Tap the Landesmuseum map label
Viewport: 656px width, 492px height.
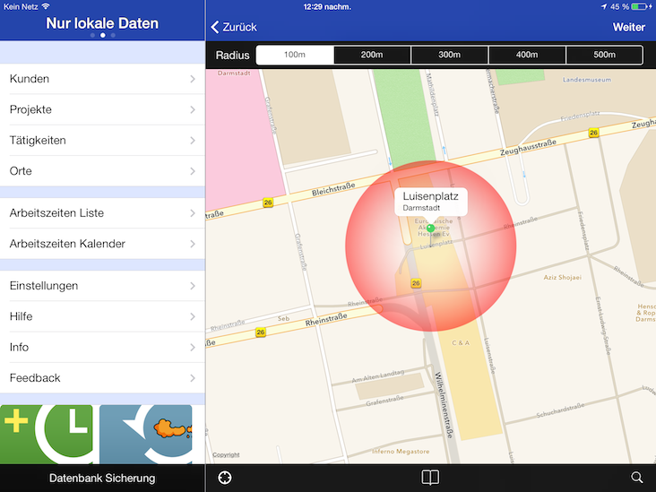pyautogui.click(x=587, y=80)
